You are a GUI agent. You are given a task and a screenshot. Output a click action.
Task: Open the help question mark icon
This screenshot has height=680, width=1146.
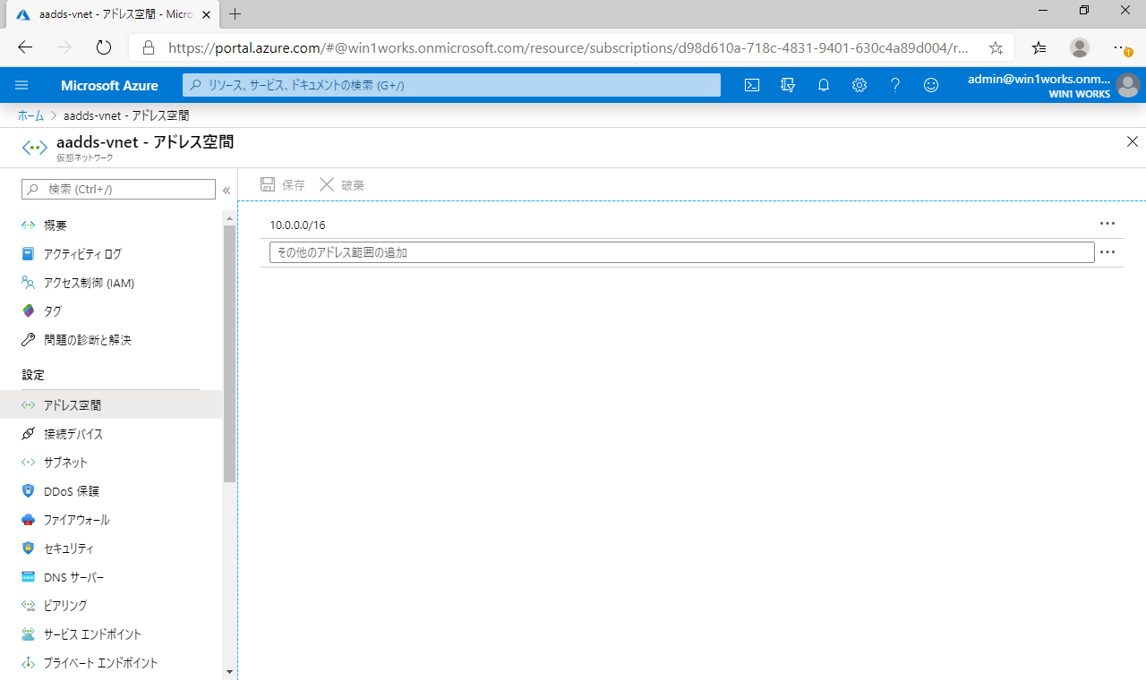895,85
